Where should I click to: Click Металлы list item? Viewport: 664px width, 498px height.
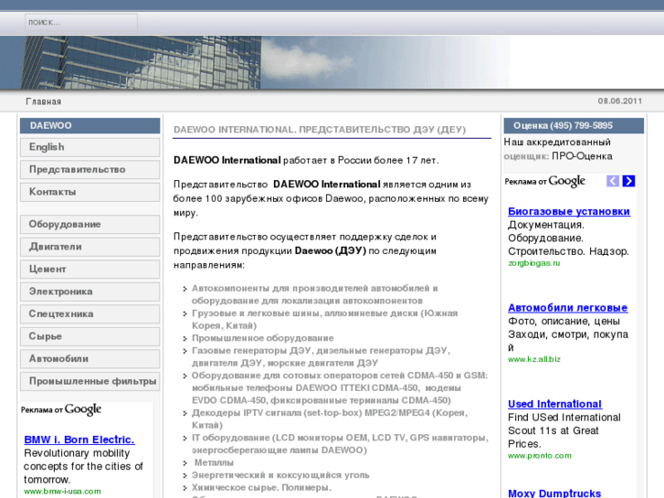pyautogui.click(x=214, y=463)
